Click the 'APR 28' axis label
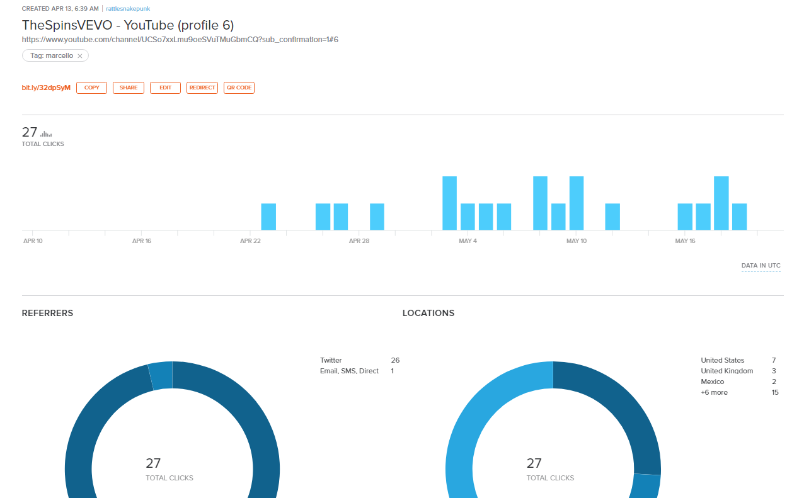 coord(359,241)
